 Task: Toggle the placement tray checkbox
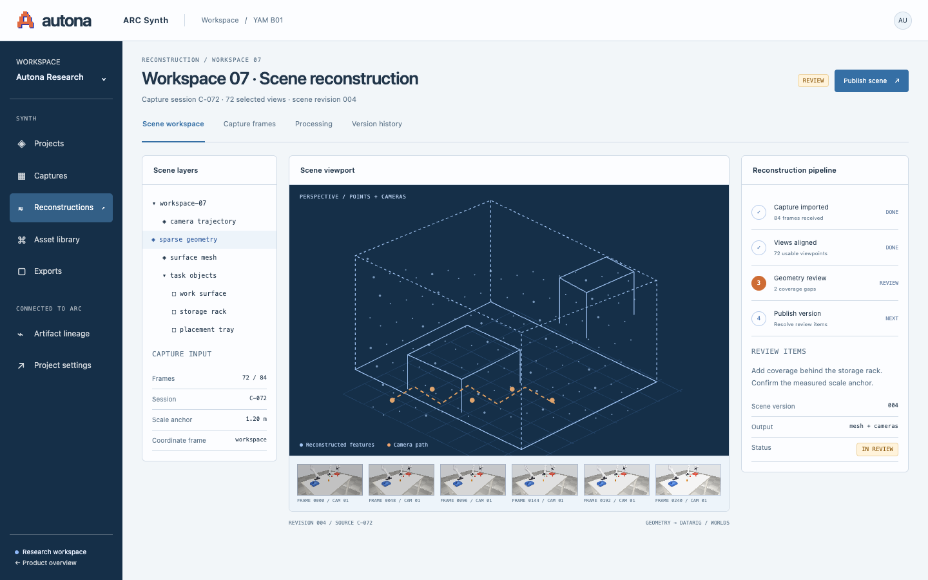pos(174,330)
